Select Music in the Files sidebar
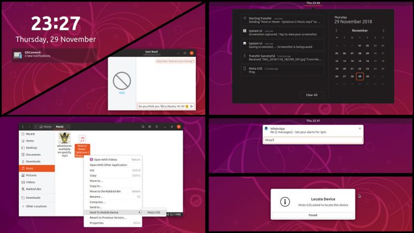The width and height of the screenshot is (414, 233). coord(36,168)
